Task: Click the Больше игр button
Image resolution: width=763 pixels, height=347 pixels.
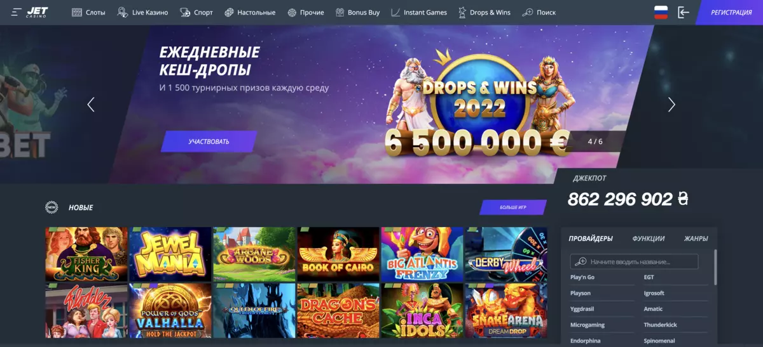Action: pos(512,207)
